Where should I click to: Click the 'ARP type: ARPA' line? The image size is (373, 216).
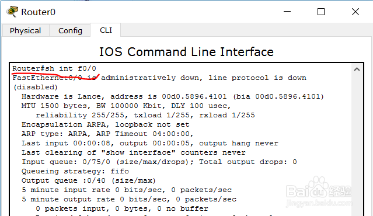107,134
